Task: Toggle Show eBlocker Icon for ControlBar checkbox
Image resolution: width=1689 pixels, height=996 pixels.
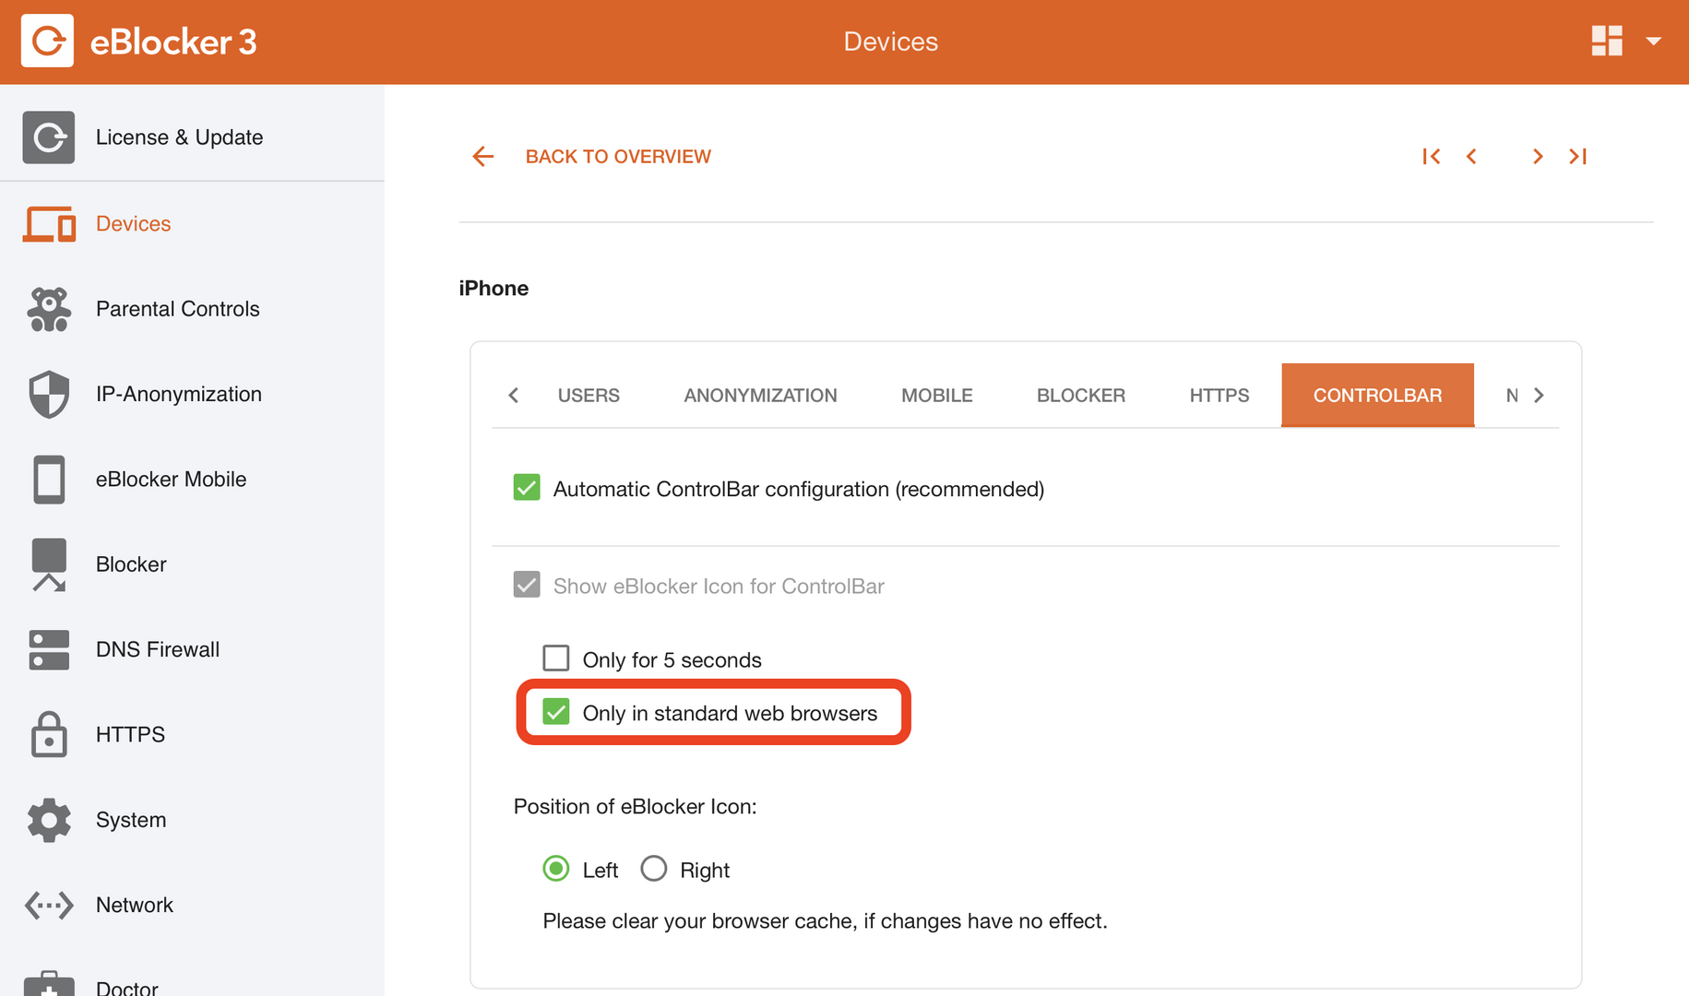Action: click(527, 585)
